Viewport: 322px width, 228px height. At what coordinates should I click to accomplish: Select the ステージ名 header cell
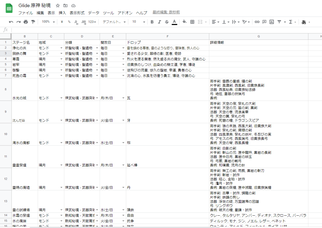tap(25, 42)
